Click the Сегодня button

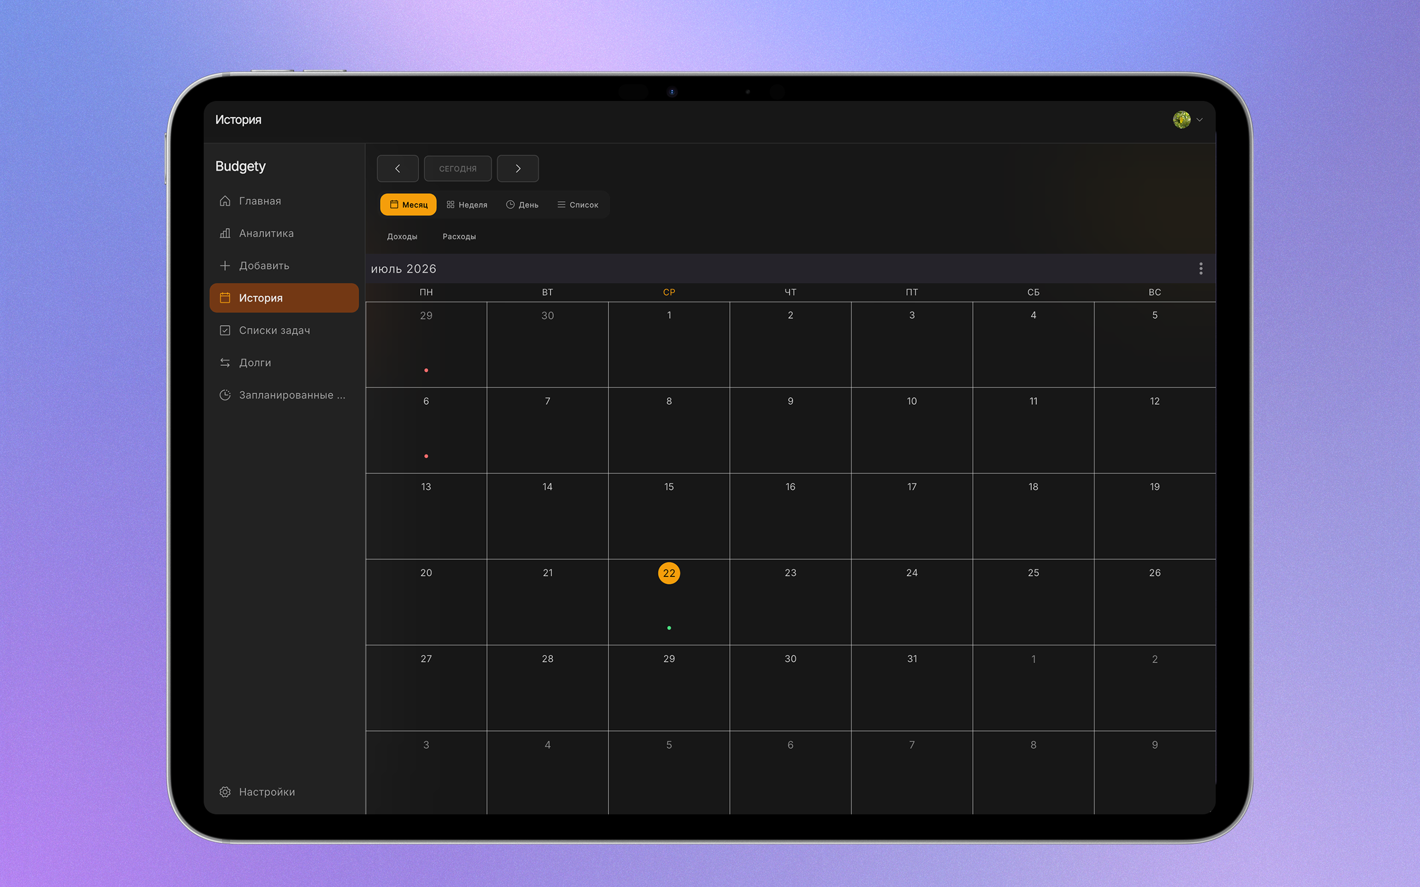[x=458, y=169]
